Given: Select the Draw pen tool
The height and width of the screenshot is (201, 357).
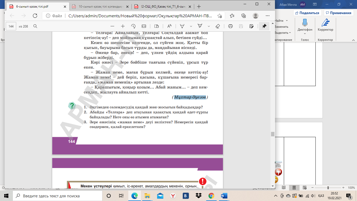Looking at the screenshot, I should (182, 26).
